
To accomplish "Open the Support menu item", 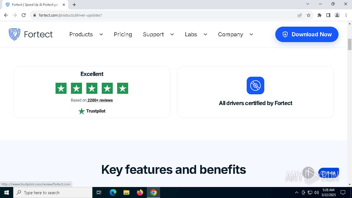I will point(153,34).
